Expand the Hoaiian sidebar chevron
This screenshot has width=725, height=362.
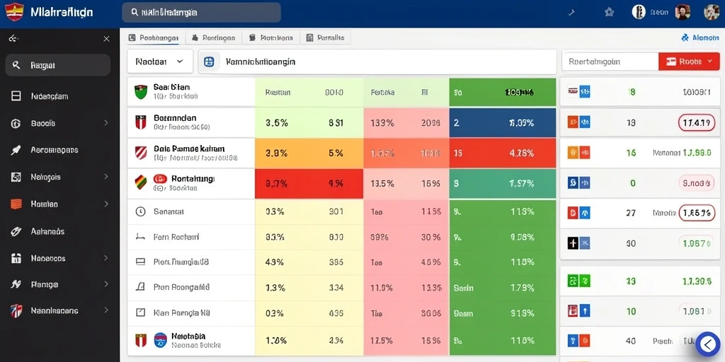106,204
